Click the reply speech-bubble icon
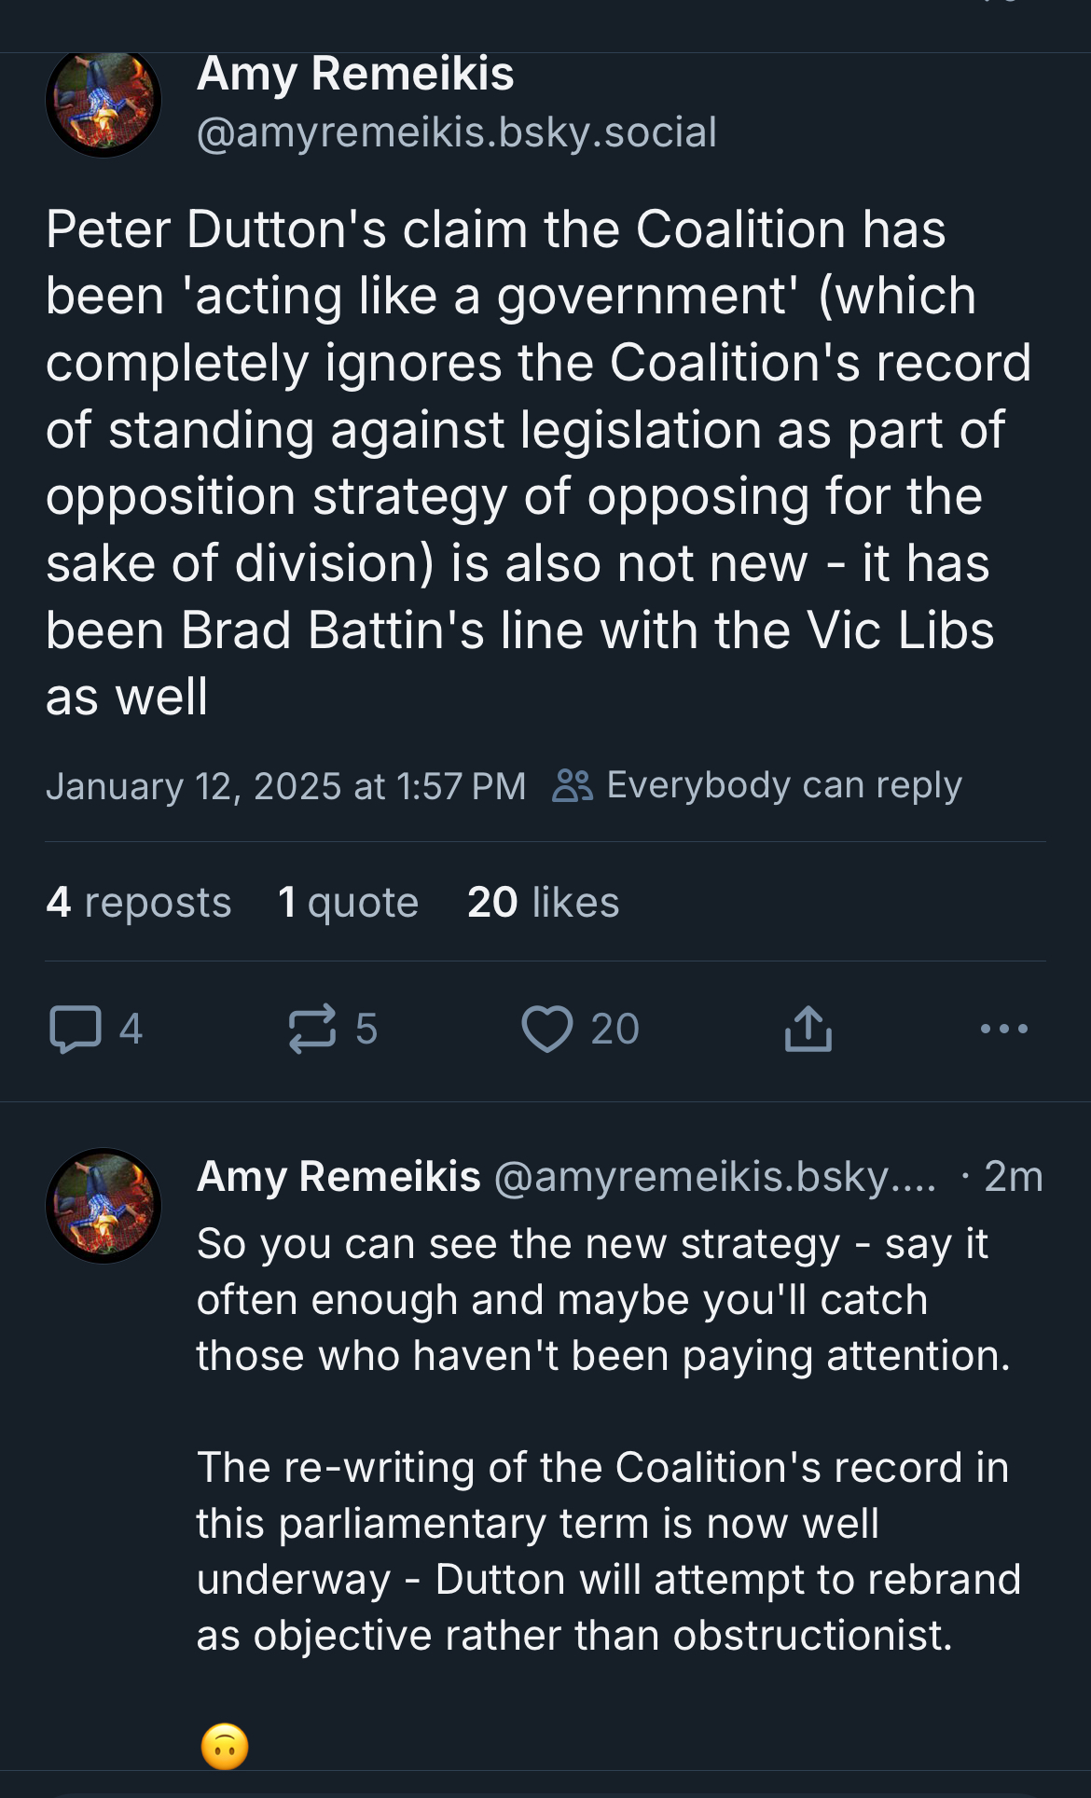The height and width of the screenshot is (1798, 1091). 76,1029
